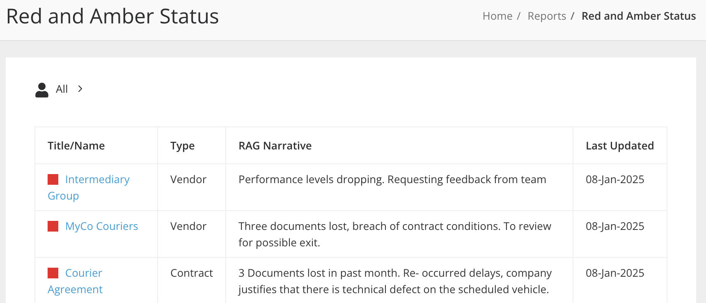Click the Vendor type cell for Intermediary Group
This screenshot has width=706, height=303.
[x=188, y=179]
